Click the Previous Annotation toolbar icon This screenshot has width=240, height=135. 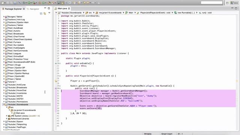pos(79,3)
